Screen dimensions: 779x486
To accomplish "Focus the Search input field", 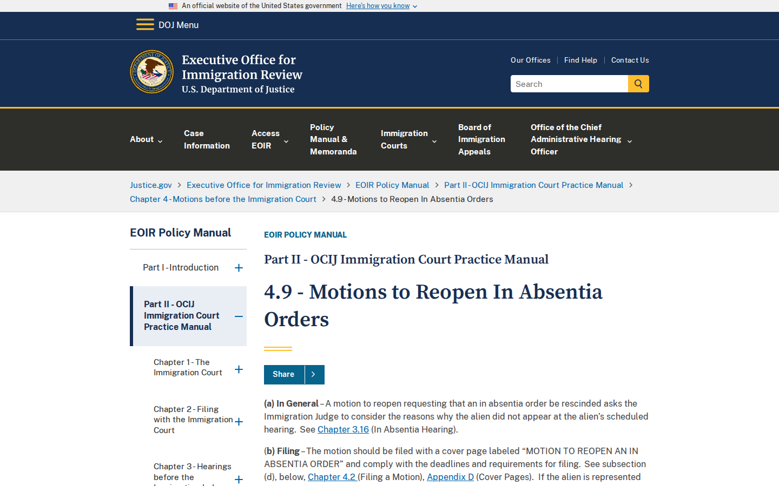I will click(x=569, y=84).
